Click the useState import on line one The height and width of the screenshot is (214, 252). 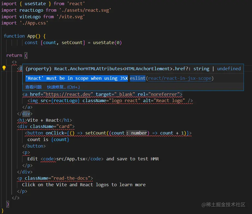pyautogui.click(x=35, y=4)
